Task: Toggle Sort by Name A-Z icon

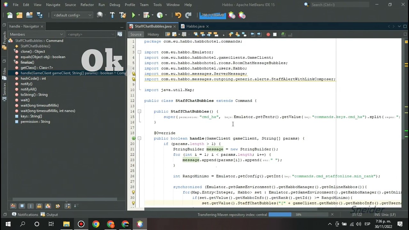Action: [x=68, y=206]
